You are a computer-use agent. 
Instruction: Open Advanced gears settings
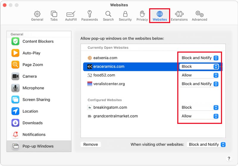(x=199, y=16)
